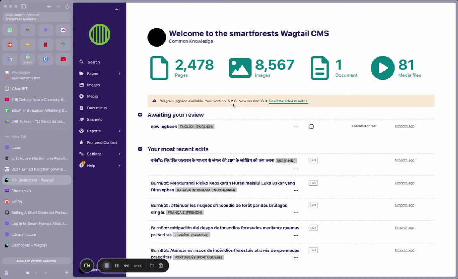Open WhatsApp pinned favorite in Arc
This screenshot has width=458, height=279.
(10, 30)
